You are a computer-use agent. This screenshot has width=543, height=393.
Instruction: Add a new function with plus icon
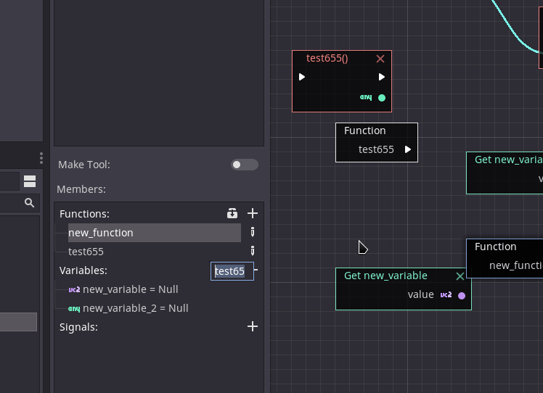[253, 213]
